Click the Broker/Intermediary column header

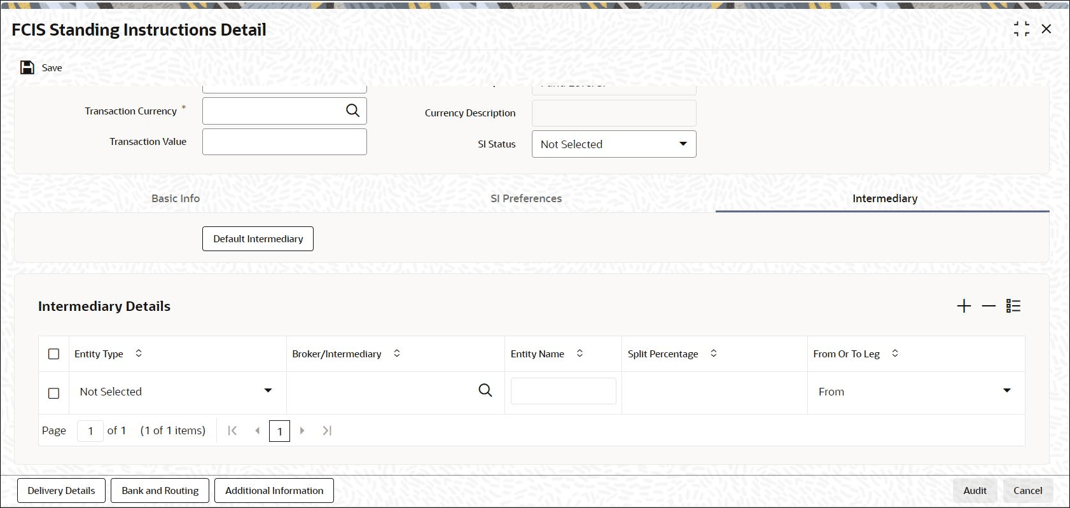337,354
